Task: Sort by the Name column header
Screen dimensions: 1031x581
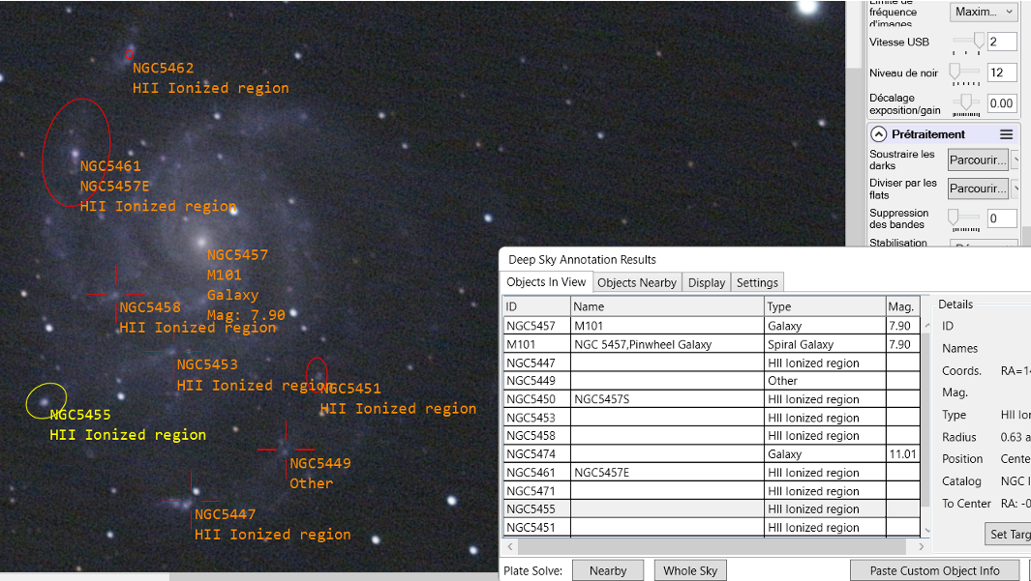Action: click(x=667, y=306)
